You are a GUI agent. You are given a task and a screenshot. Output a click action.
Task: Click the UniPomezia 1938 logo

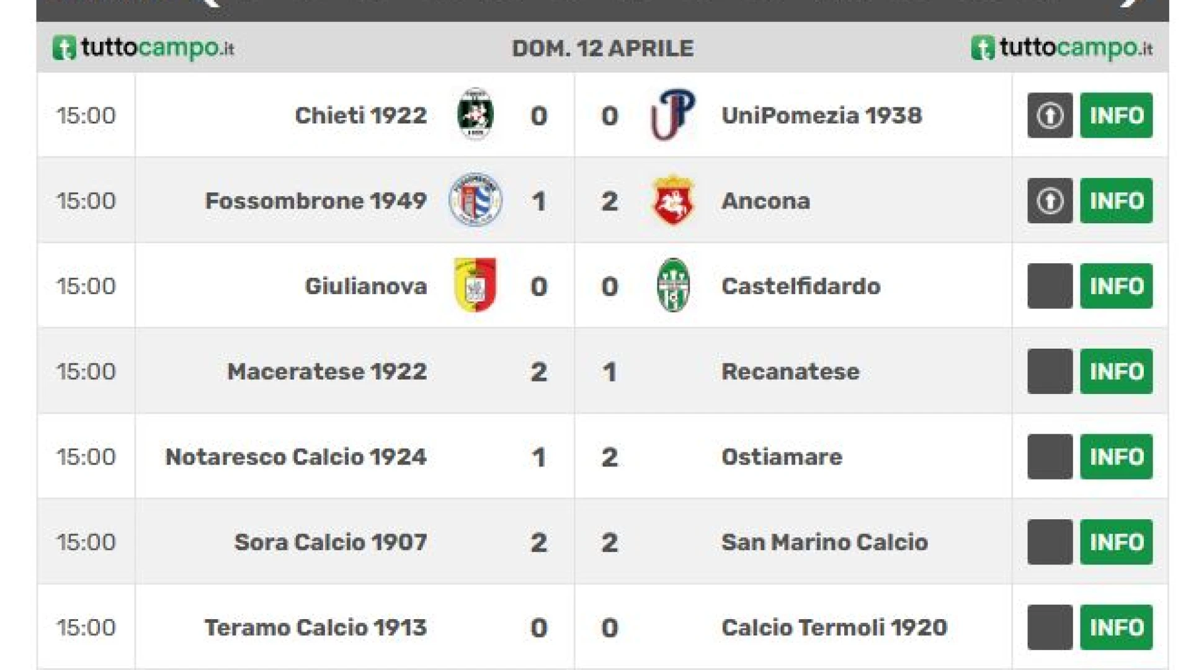(x=673, y=115)
